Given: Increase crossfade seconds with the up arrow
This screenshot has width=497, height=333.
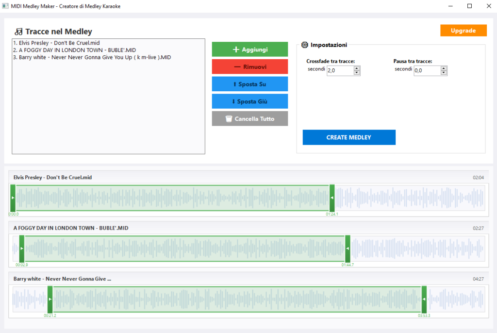Looking at the screenshot, I should click(x=357, y=68).
